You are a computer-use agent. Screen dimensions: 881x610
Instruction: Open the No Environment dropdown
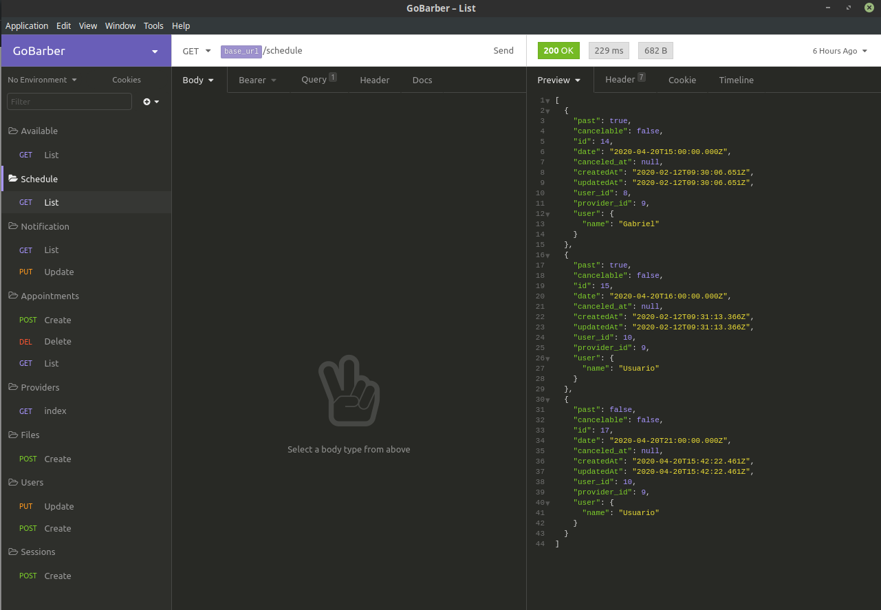tap(42, 80)
